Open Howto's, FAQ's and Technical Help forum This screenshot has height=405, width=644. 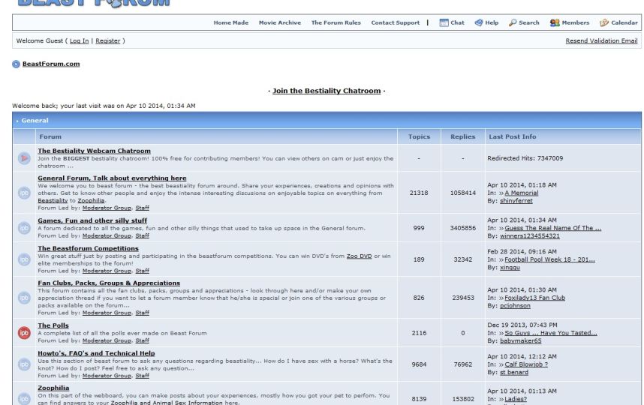[x=97, y=353]
